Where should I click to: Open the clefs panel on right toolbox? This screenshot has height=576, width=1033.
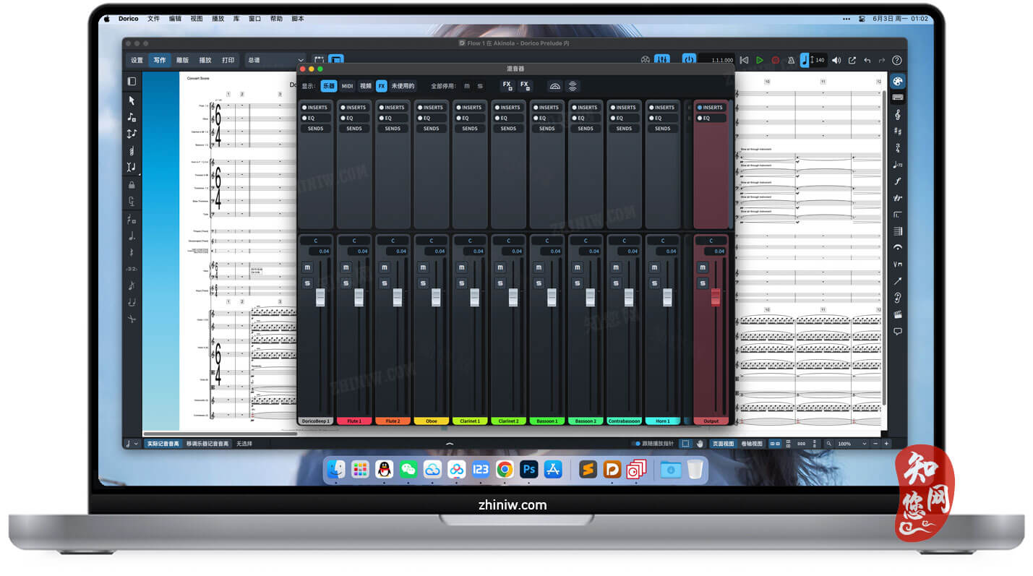click(897, 115)
